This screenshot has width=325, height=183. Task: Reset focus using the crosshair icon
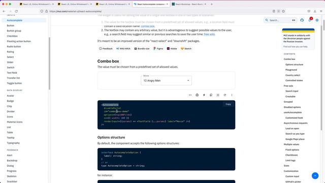[x=218, y=95]
